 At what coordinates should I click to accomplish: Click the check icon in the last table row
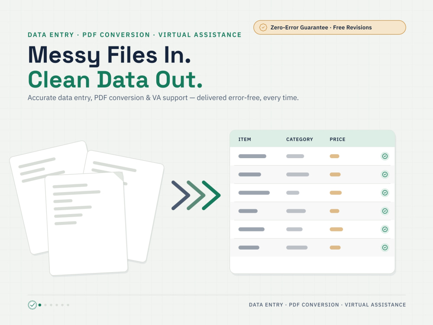coord(385,247)
